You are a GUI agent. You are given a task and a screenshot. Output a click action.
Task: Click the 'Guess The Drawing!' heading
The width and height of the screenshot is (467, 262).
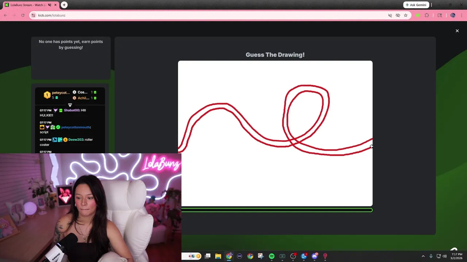click(x=275, y=55)
